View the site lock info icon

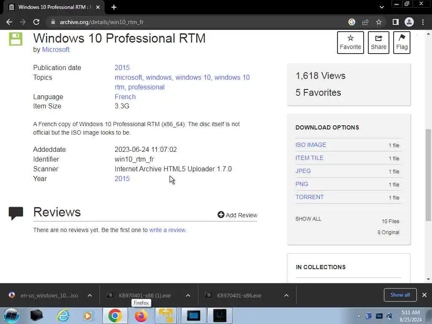53,22
